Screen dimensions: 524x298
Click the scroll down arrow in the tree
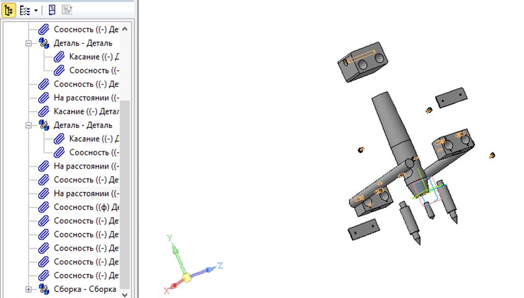coord(125,293)
